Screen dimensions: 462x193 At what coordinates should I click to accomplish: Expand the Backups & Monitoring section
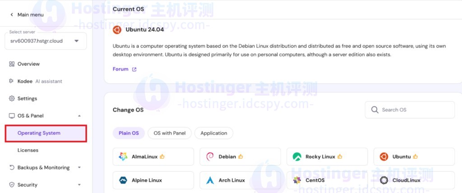coord(79,167)
